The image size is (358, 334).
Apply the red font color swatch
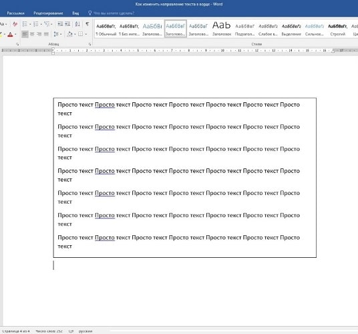tap(10, 35)
